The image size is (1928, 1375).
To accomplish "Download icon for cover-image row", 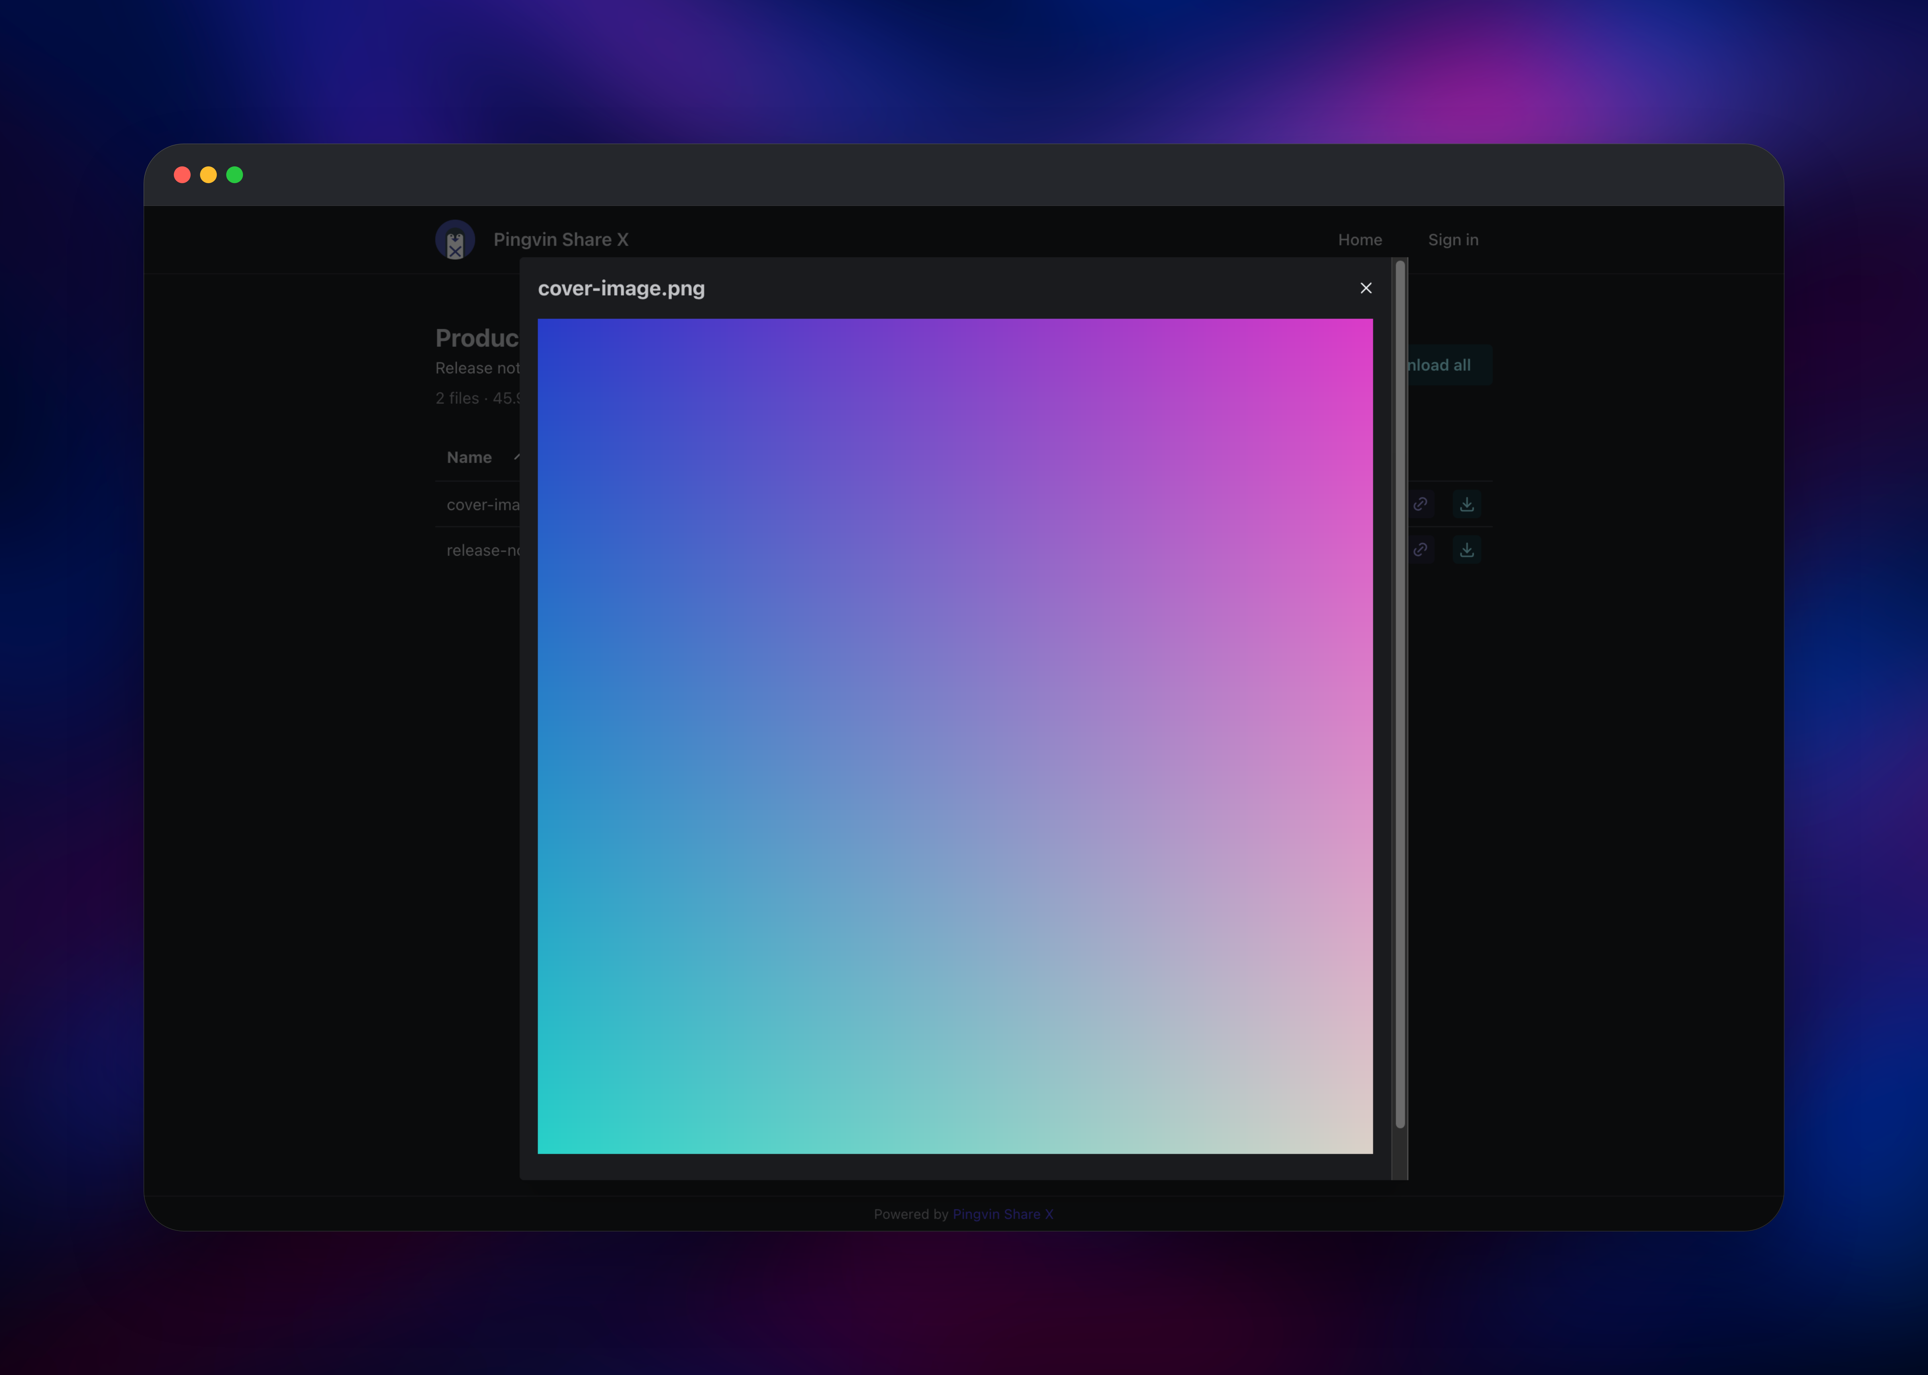I will click(1467, 504).
